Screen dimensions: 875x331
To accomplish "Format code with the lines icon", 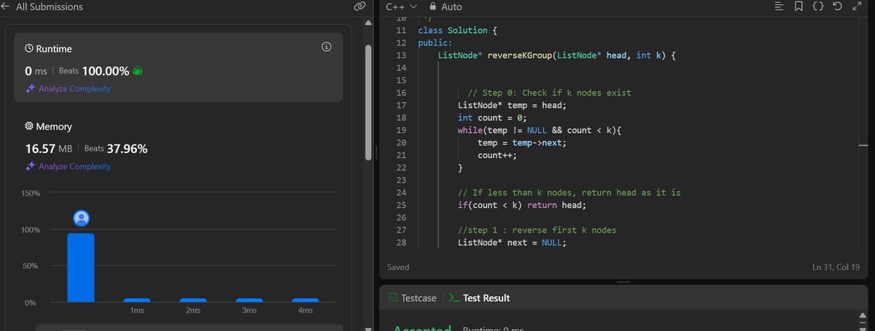I will [x=779, y=7].
